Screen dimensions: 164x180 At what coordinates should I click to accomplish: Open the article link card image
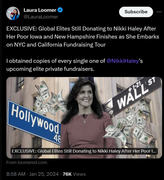tap(84, 118)
